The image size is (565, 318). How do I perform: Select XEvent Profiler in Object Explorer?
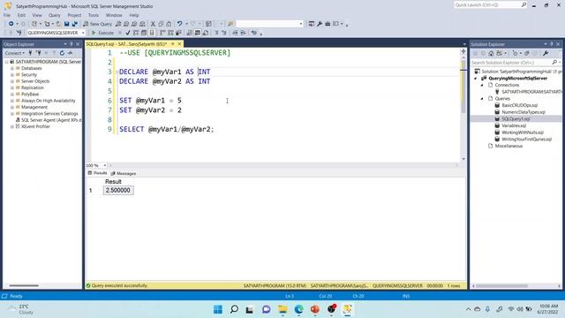(x=35, y=126)
